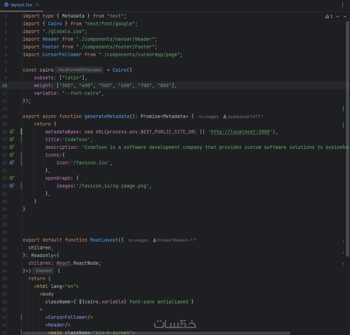Click gutter override icon on line 23
The height and width of the screenshot is (335, 350).
[x=12, y=185]
